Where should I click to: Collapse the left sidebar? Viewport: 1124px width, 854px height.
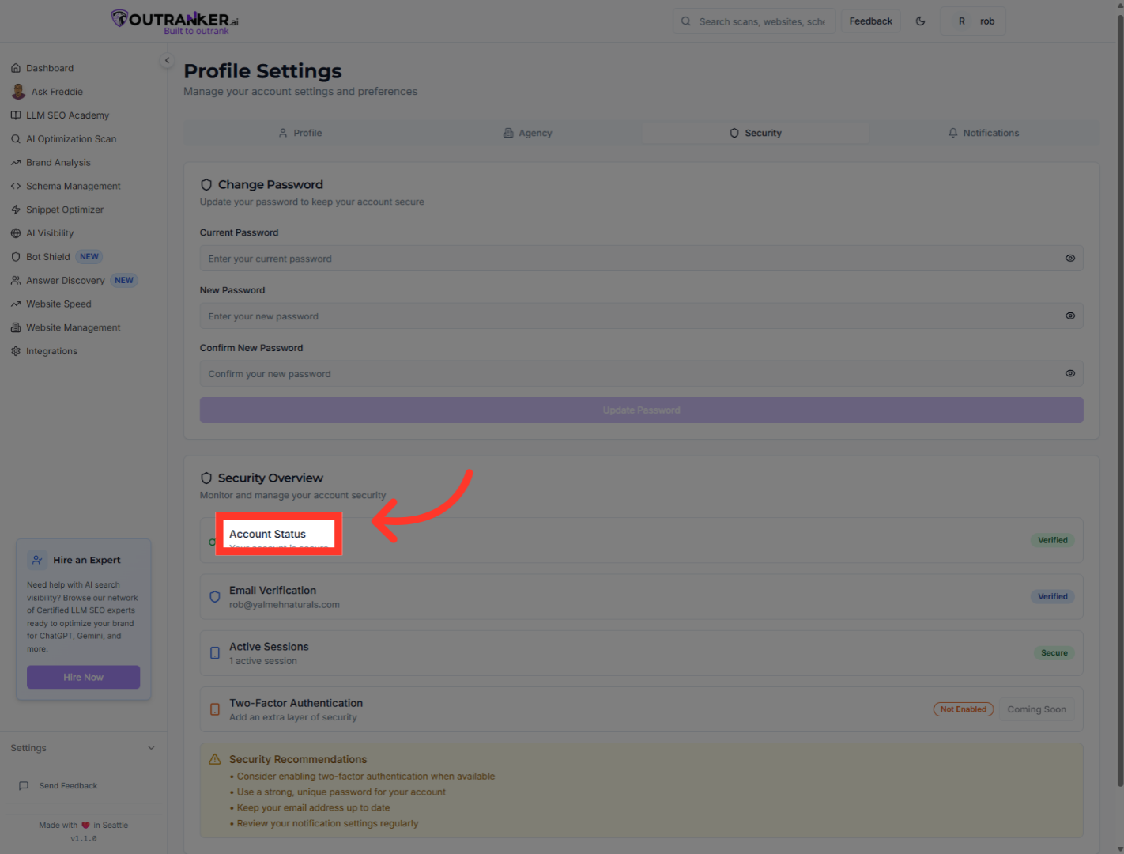167,60
